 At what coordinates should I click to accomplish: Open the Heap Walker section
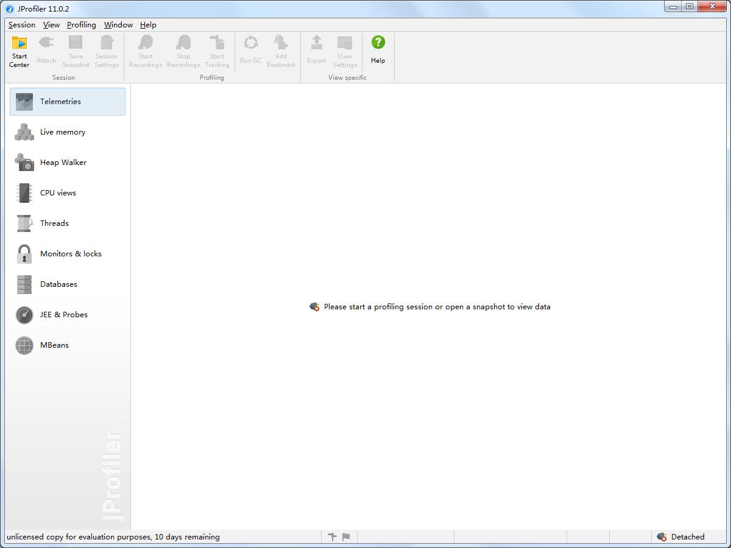click(68, 163)
